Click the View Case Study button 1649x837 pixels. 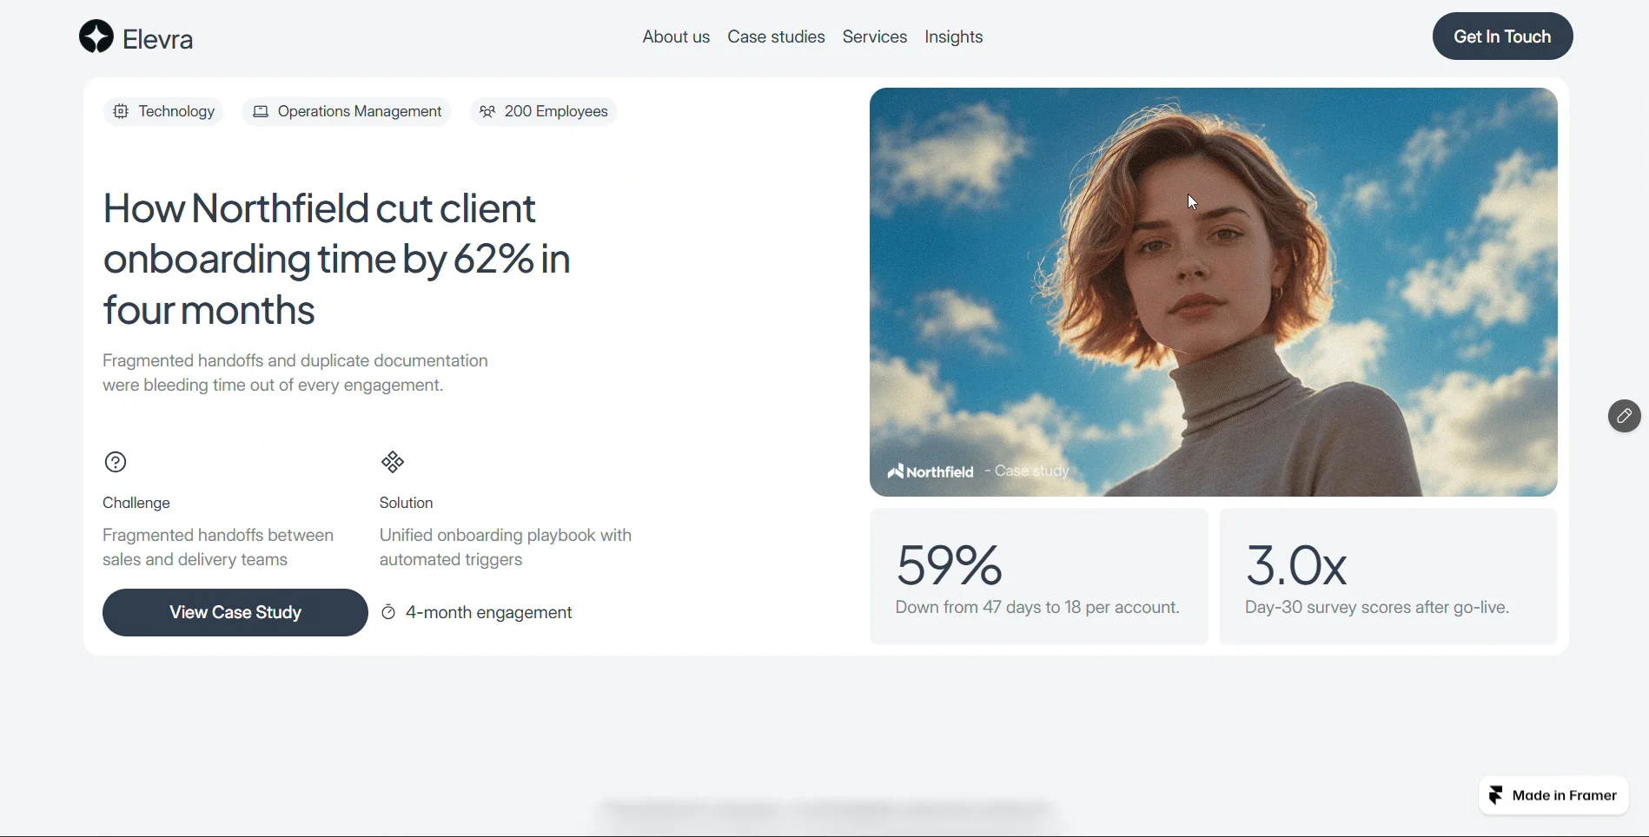click(235, 612)
